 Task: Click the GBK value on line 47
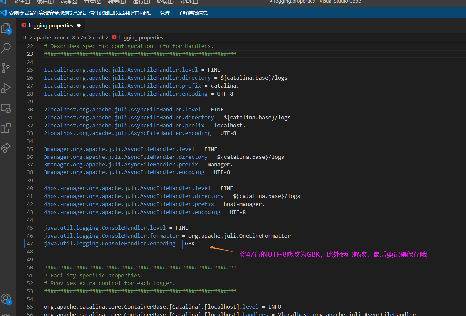point(190,244)
